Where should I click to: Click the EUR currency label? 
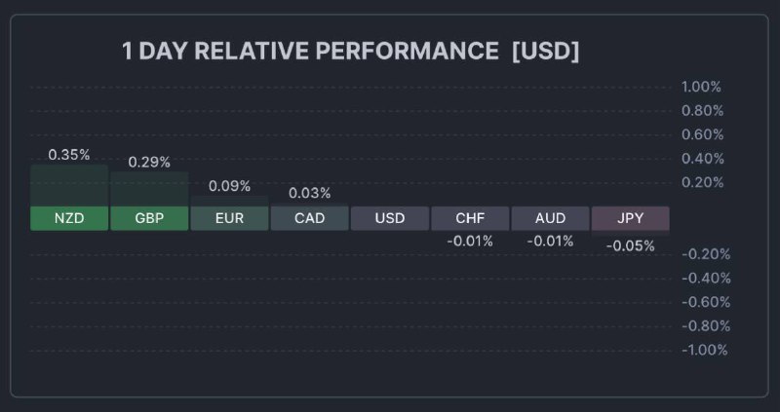click(229, 218)
